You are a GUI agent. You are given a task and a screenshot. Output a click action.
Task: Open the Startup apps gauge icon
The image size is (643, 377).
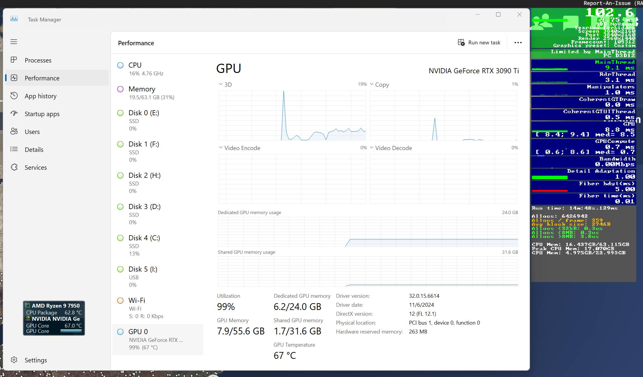point(14,113)
